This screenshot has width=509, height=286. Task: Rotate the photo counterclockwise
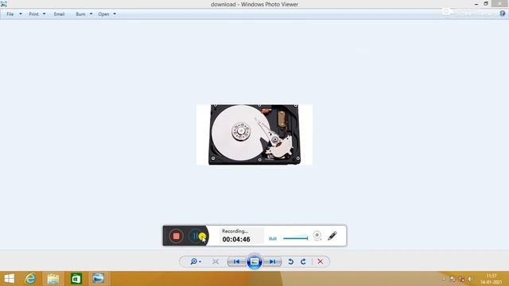point(290,261)
